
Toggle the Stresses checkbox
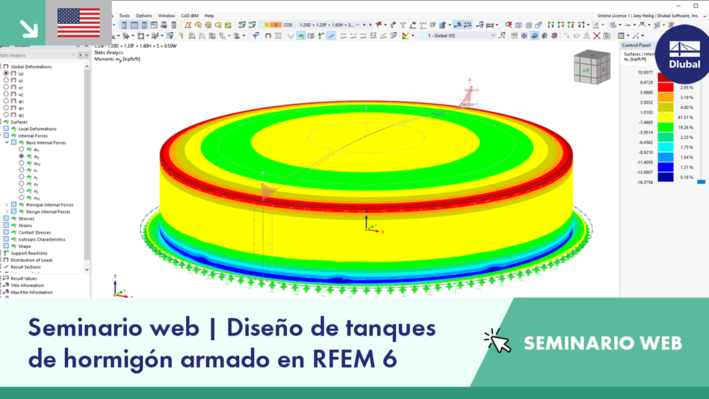coord(6,218)
